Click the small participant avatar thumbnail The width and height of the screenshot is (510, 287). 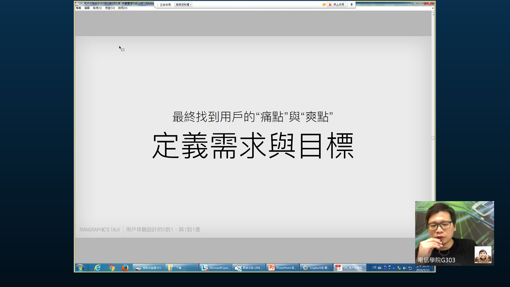[x=483, y=255]
